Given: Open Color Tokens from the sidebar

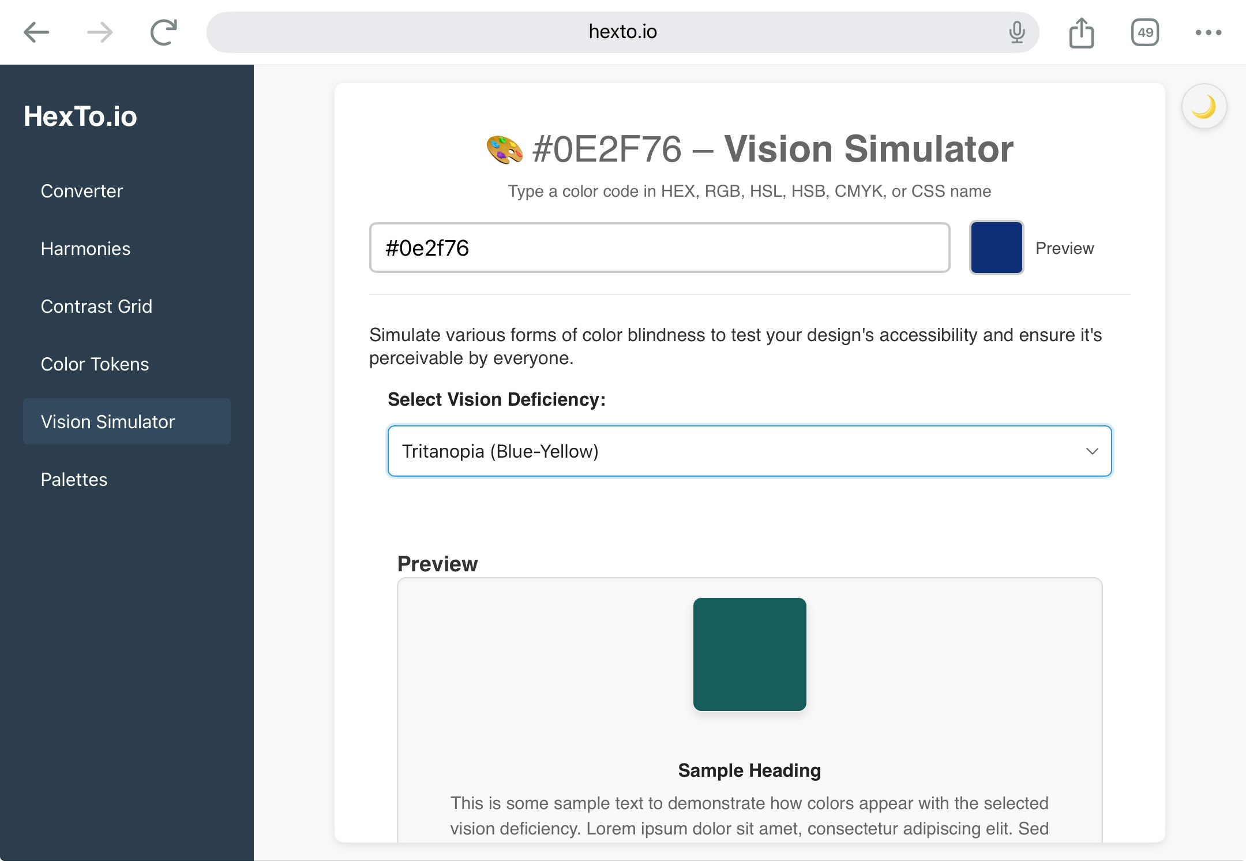Looking at the screenshot, I should 95,364.
